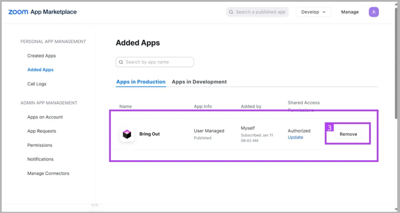The width and height of the screenshot is (400, 213).
Task: Click the magnifier icon in app name search
Action: (121, 62)
